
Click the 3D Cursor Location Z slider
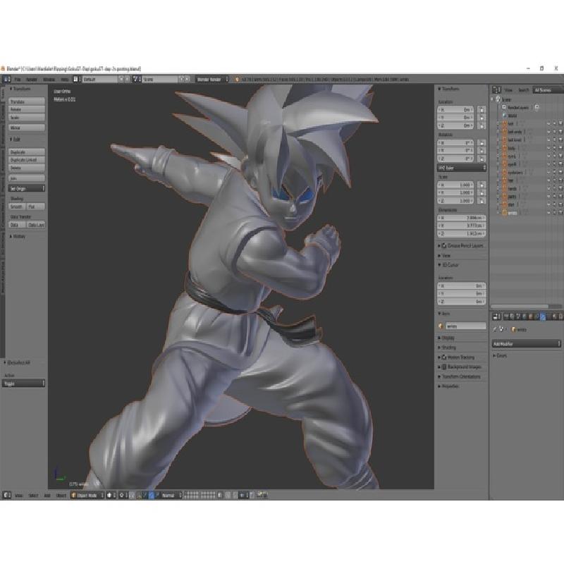462,302
